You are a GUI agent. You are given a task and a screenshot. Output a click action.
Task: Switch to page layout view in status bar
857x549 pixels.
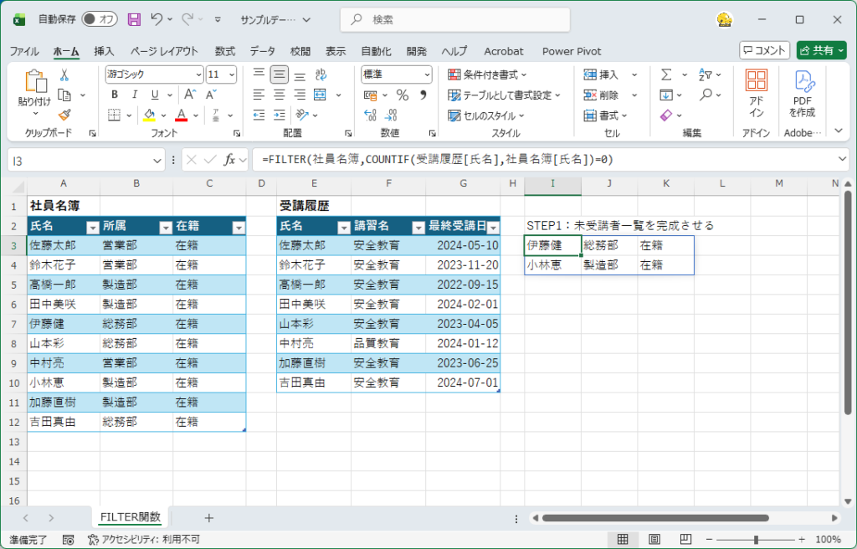point(655,540)
